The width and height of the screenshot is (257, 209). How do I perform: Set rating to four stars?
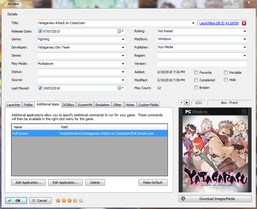[x=75, y=201]
